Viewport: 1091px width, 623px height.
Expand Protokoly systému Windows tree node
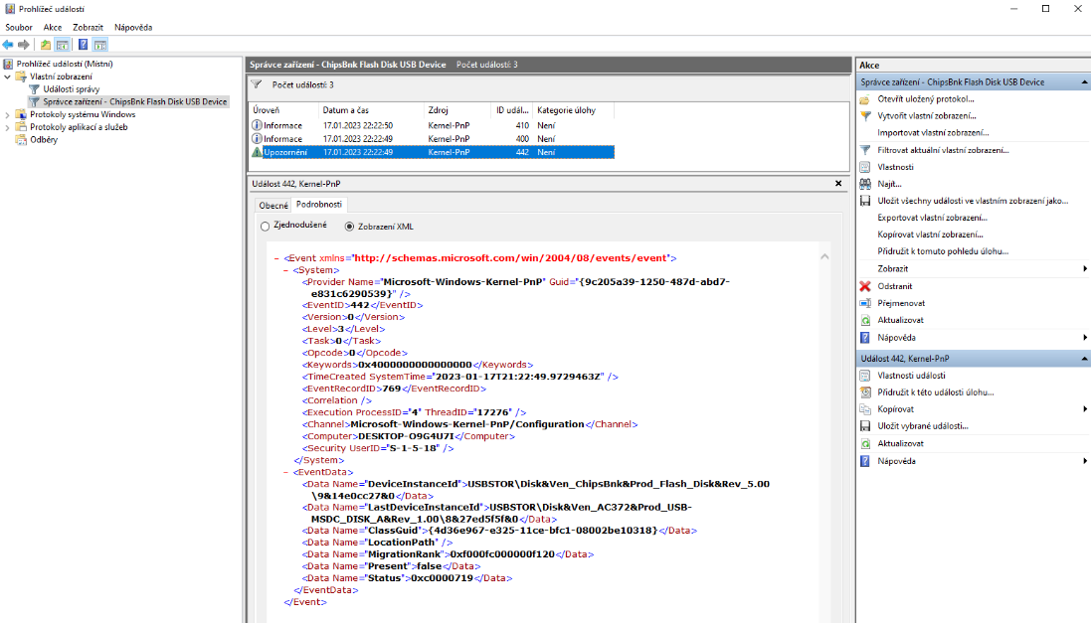pyautogui.click(x=8, y=114)
